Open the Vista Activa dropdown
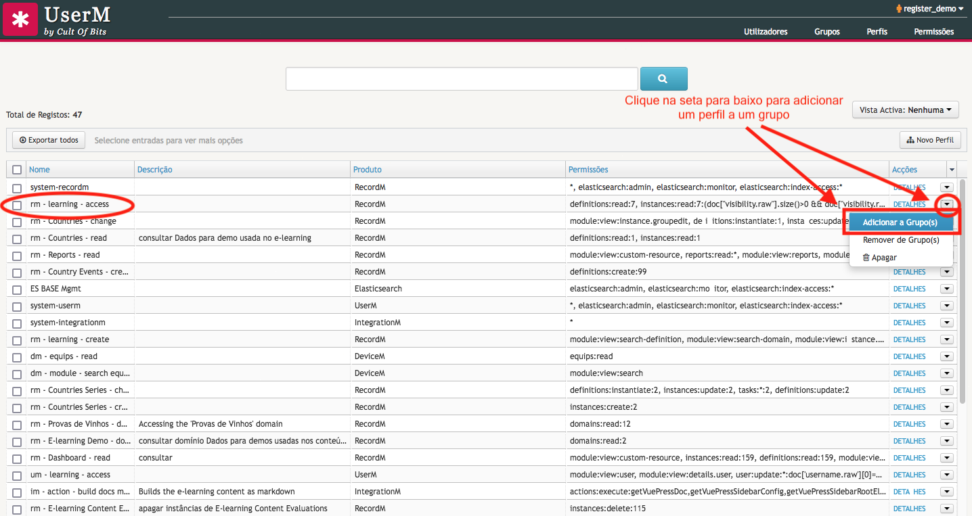Viewport: 972px width, 516px height. 906,110
